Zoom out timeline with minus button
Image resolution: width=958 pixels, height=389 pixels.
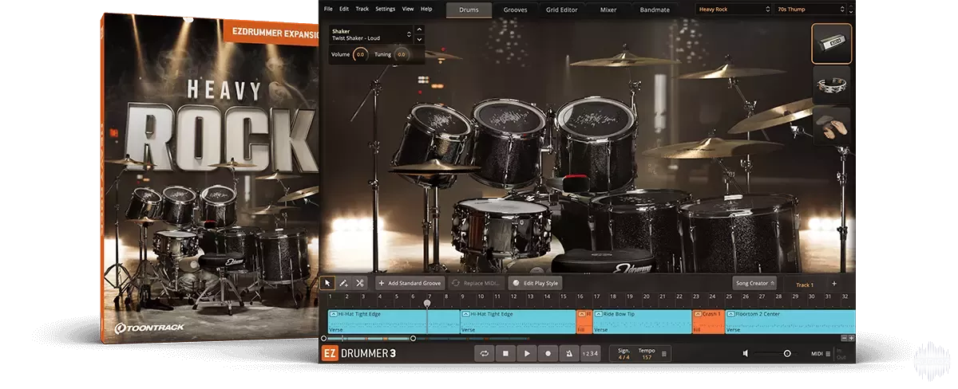843,338
